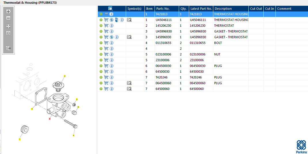Add part 23100006 to cart

(106, 60)
